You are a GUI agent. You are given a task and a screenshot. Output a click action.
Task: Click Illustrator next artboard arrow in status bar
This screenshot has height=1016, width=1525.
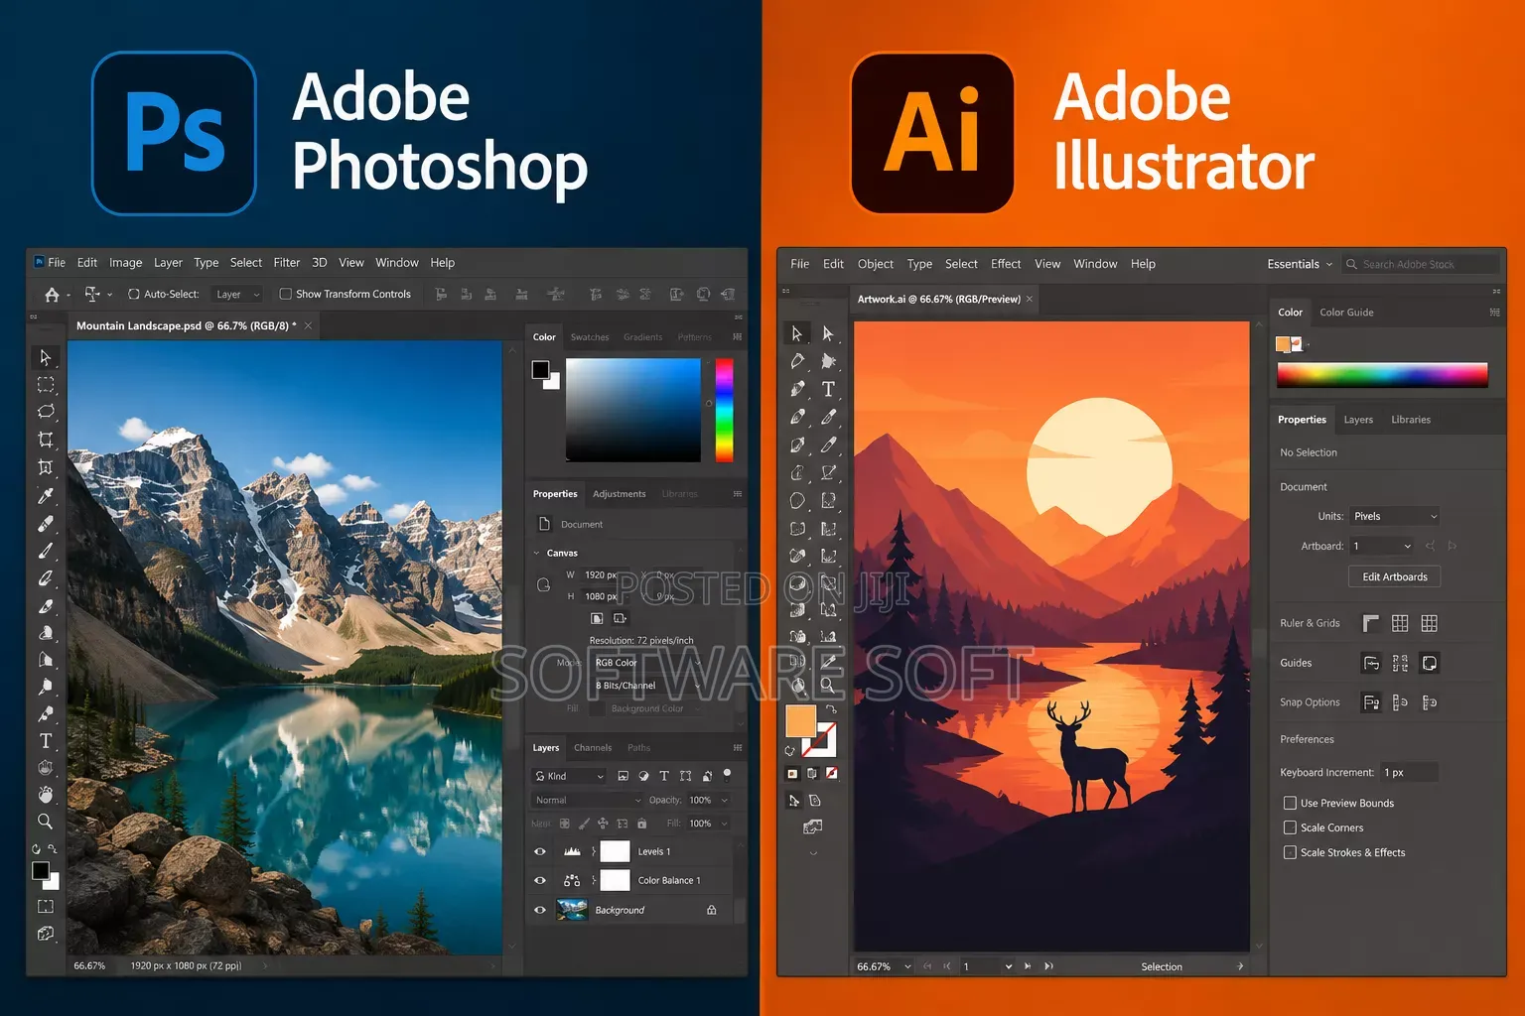click(x=1028, y=966)
